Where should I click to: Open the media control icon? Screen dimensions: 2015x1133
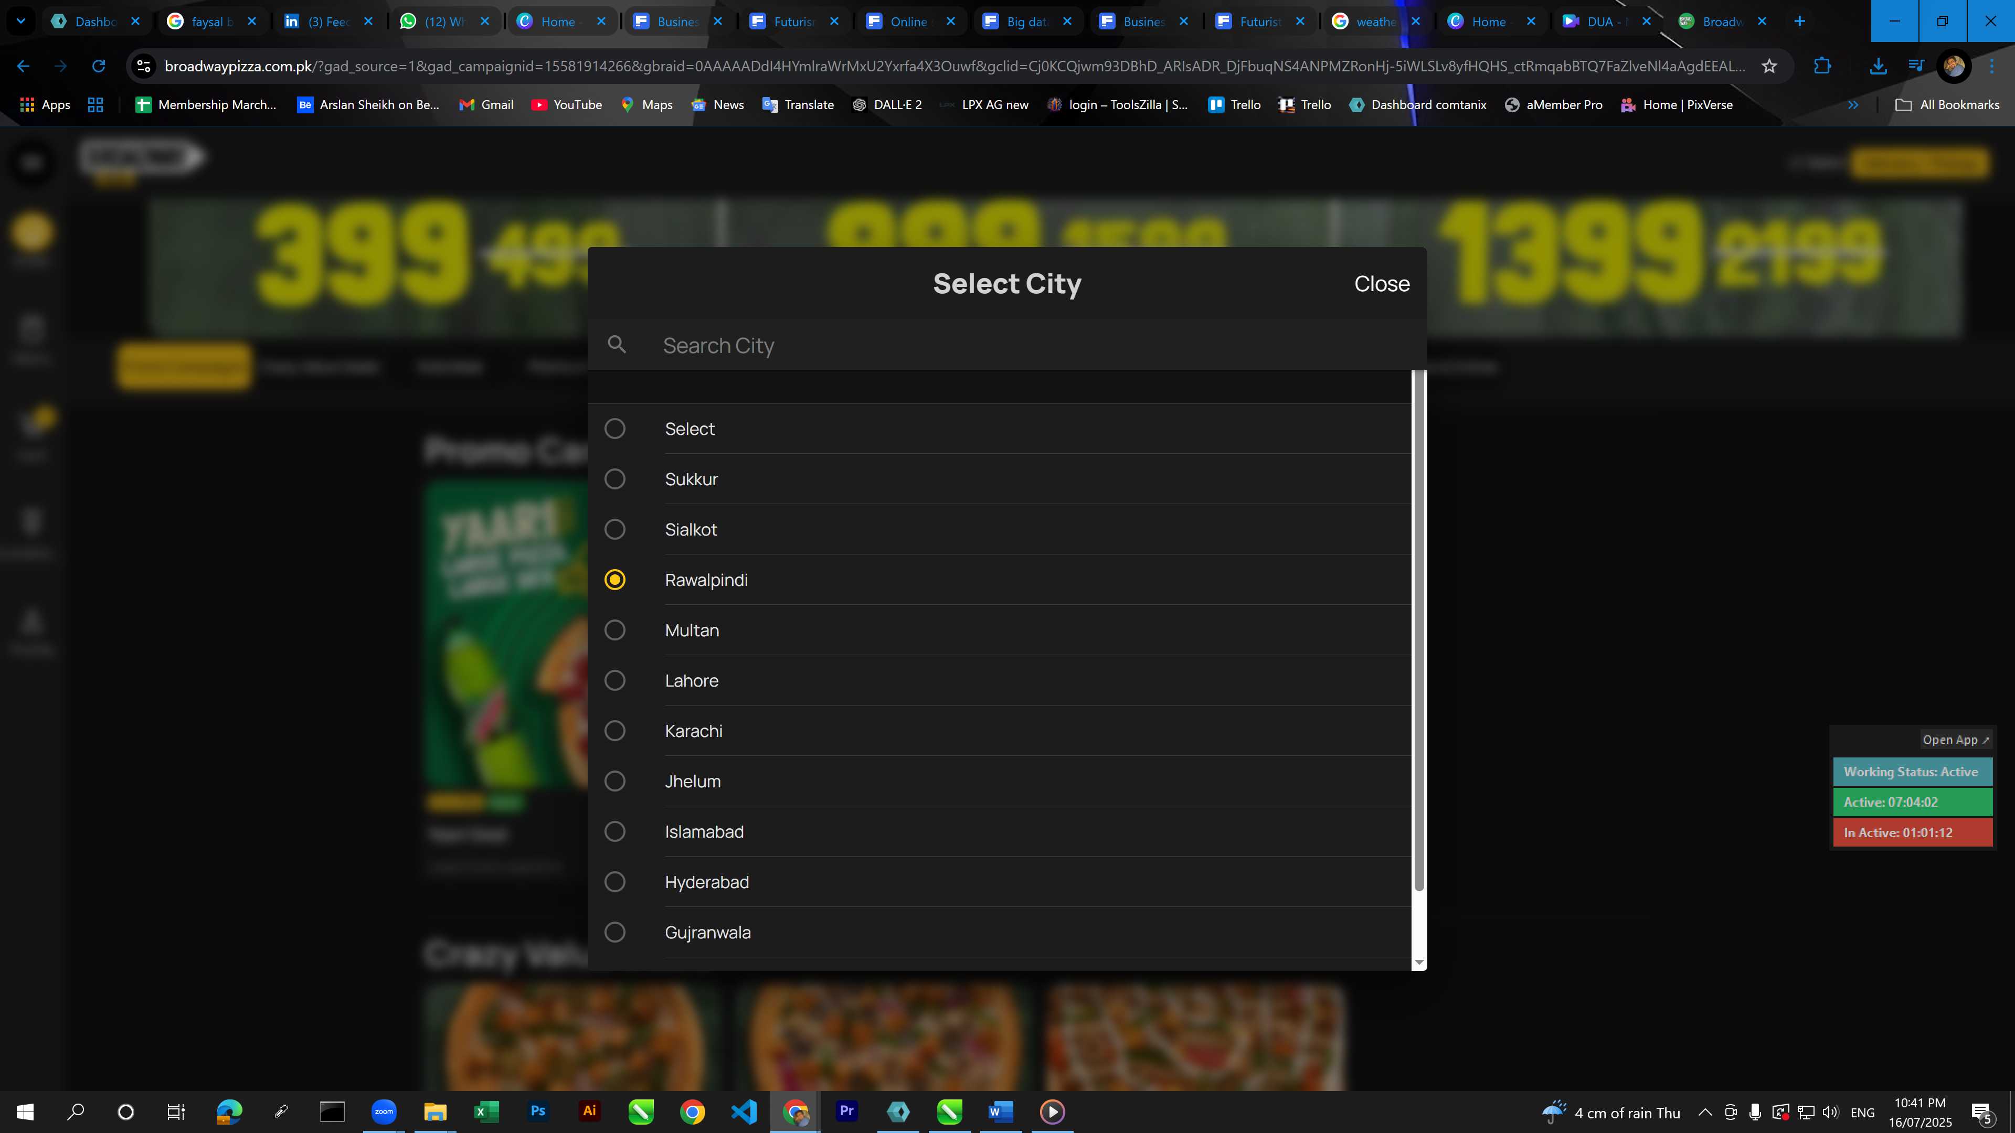[x=1916, y=66]
